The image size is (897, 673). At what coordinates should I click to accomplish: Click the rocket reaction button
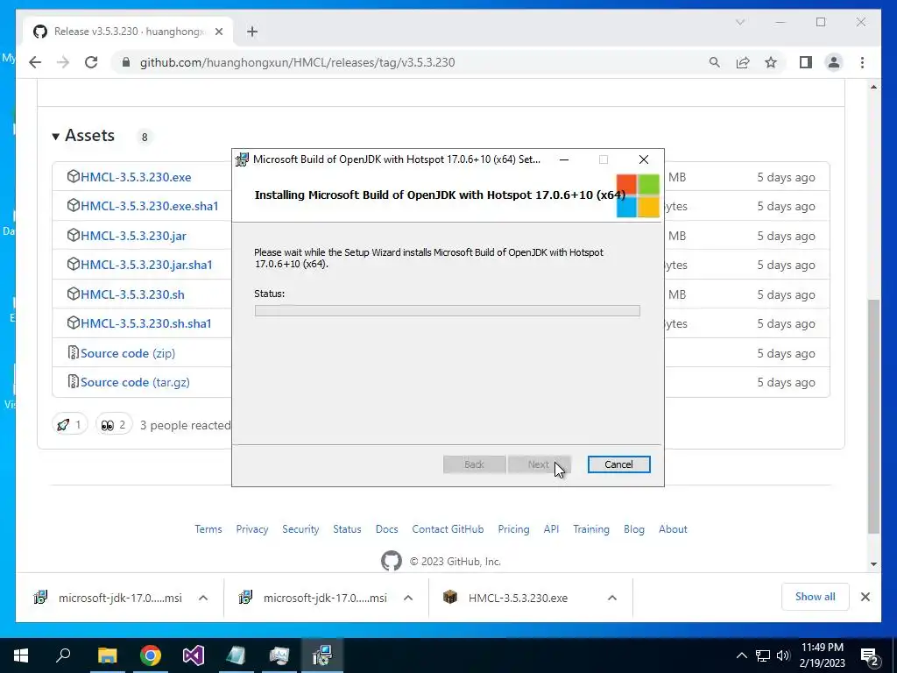(70, 425)
